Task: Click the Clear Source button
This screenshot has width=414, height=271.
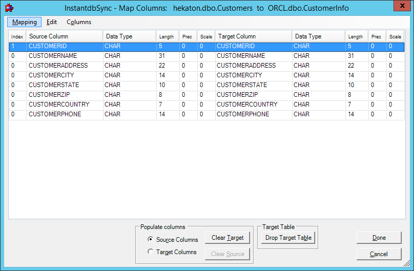Action: [227, 254]
